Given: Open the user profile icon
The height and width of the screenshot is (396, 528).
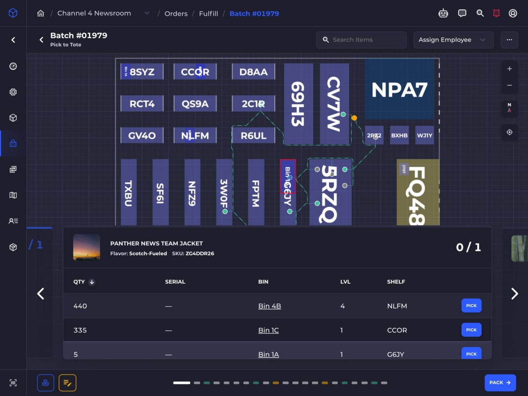Looking at the screenshot, I should 513,14.
